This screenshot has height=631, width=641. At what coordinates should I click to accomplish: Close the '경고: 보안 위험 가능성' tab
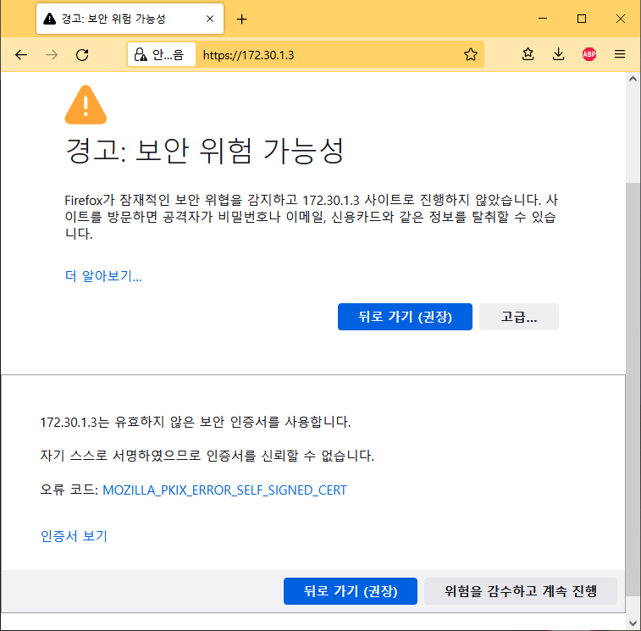click(210, 19)
